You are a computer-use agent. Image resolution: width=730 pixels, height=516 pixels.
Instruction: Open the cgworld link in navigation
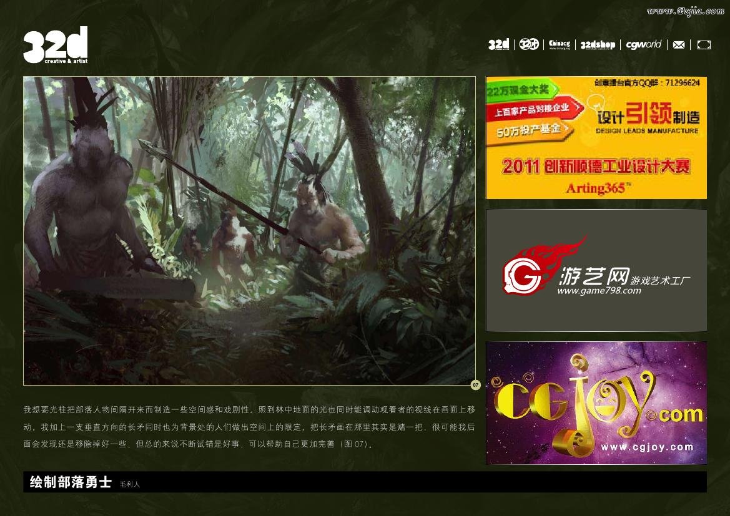click(643, 44)
